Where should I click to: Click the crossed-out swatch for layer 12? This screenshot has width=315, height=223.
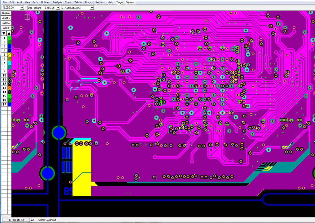[x=10, y=84]
